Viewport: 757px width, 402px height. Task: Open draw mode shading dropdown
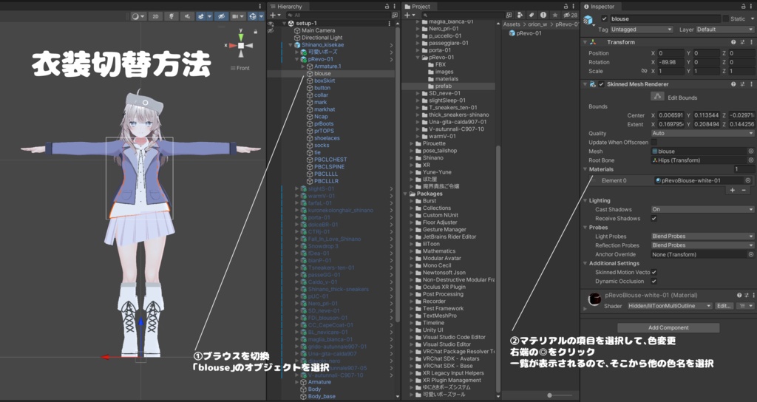click(x=138, y=16)
